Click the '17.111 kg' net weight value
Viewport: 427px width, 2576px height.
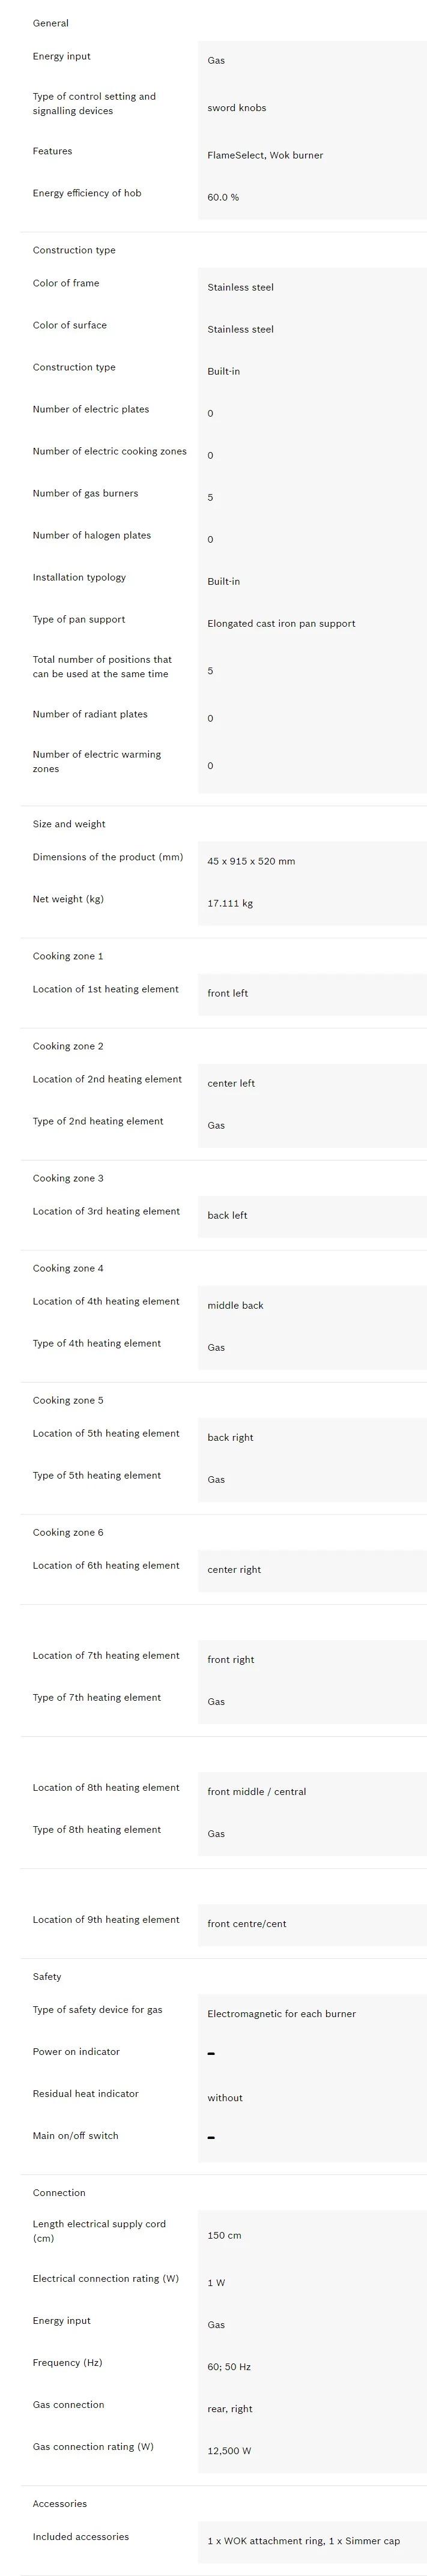[230, 904]
